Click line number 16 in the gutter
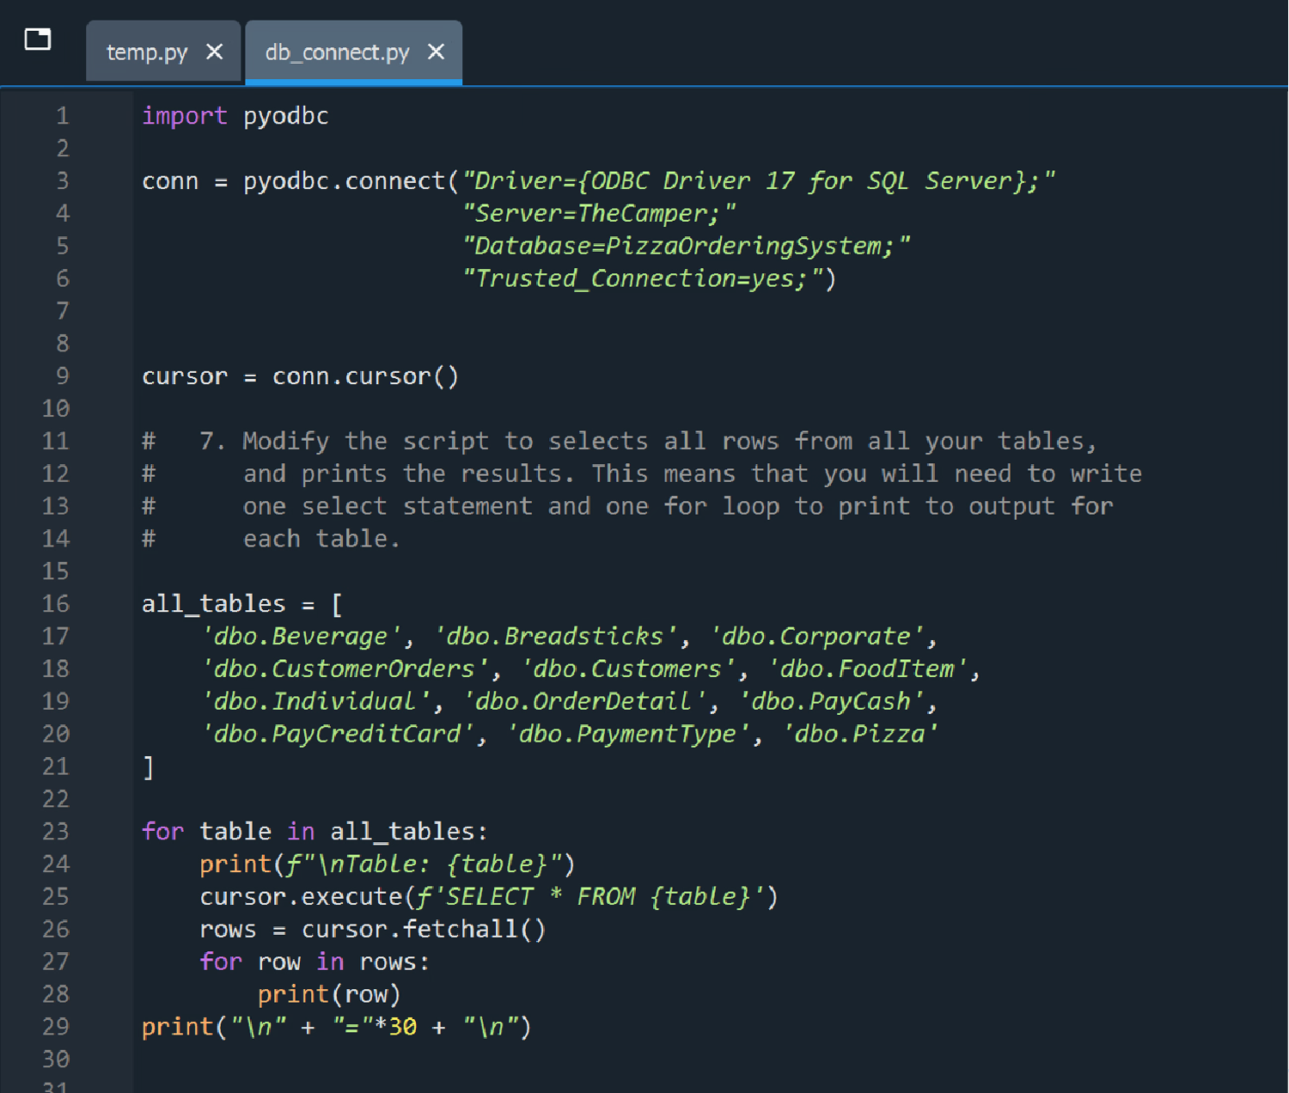The height and width of the screenshot is (1093, 1289). (x=56, y=604)
